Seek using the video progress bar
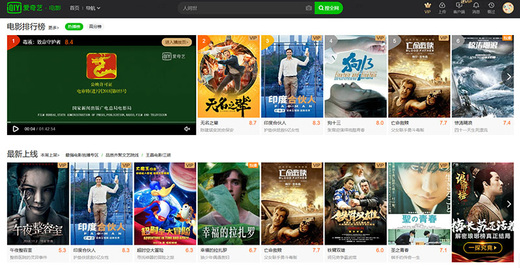This screenshot has width=520, height=268. click(101, 122)
